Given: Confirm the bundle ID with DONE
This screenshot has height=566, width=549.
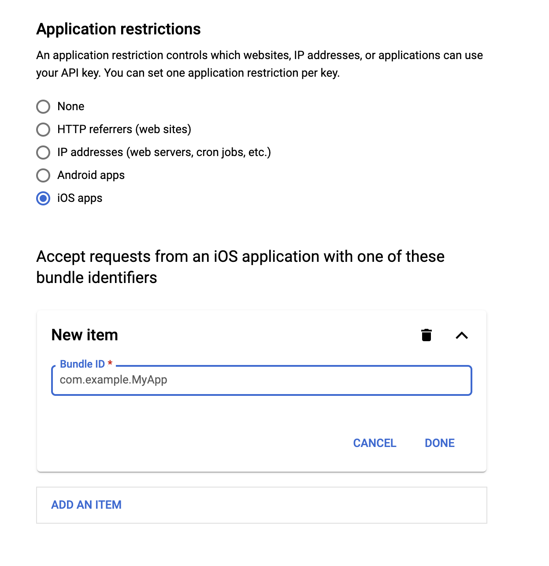Looking at the screenshot, I should [x=439, y=443].
